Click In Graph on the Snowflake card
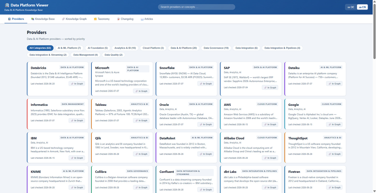Screen dimensions: 376x193 tap(206, 84)
